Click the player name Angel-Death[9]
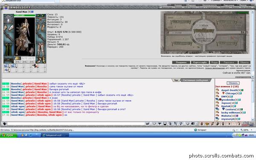Screen dimensions: 256x160 231,90
